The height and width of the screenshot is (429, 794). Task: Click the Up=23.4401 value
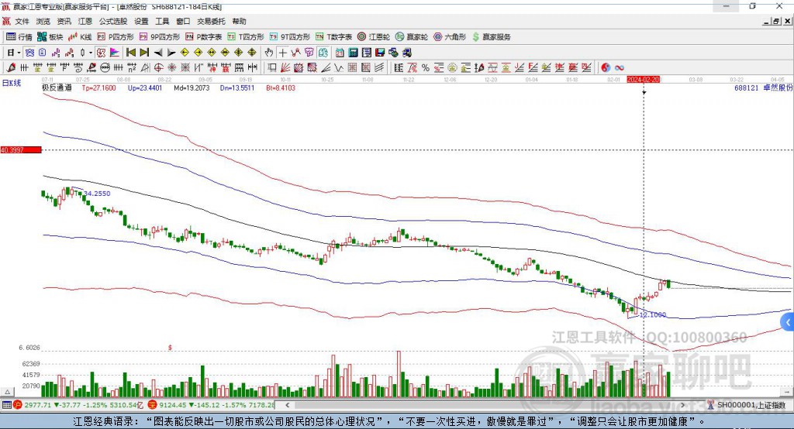point(145,88)
